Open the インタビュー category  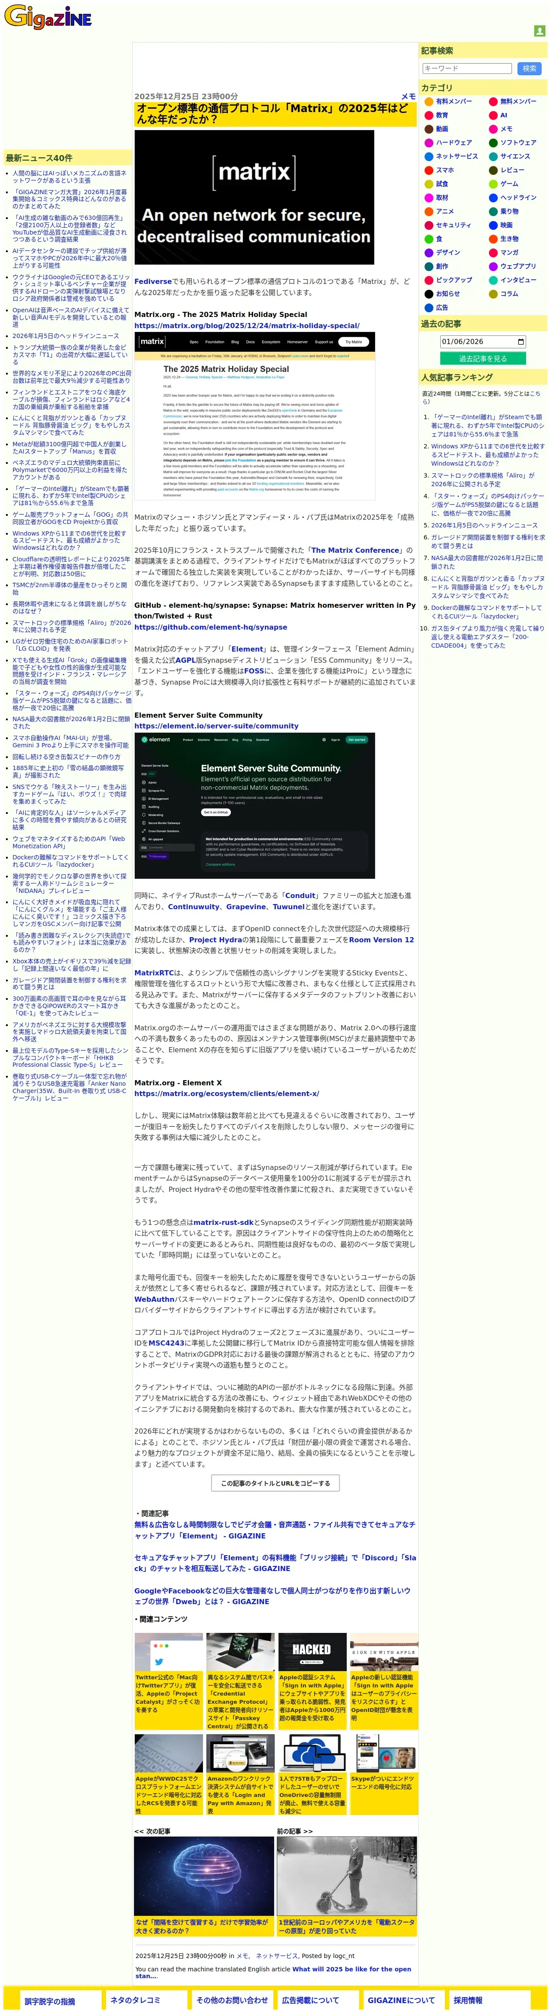click(518, 280)
